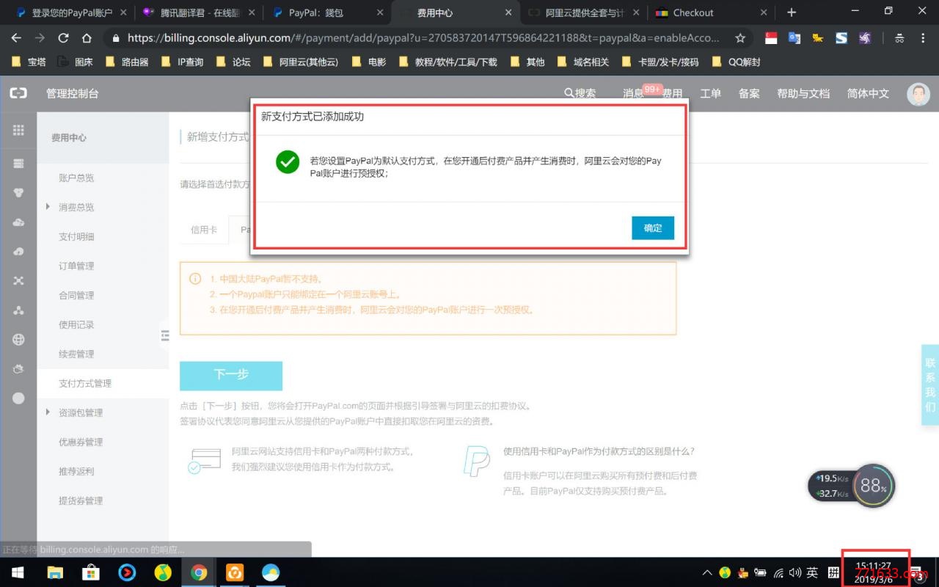This screenshot has height=587, width=939.
Task: Open the 宝塔 bookmarks folder
Action: pos(29,62)
